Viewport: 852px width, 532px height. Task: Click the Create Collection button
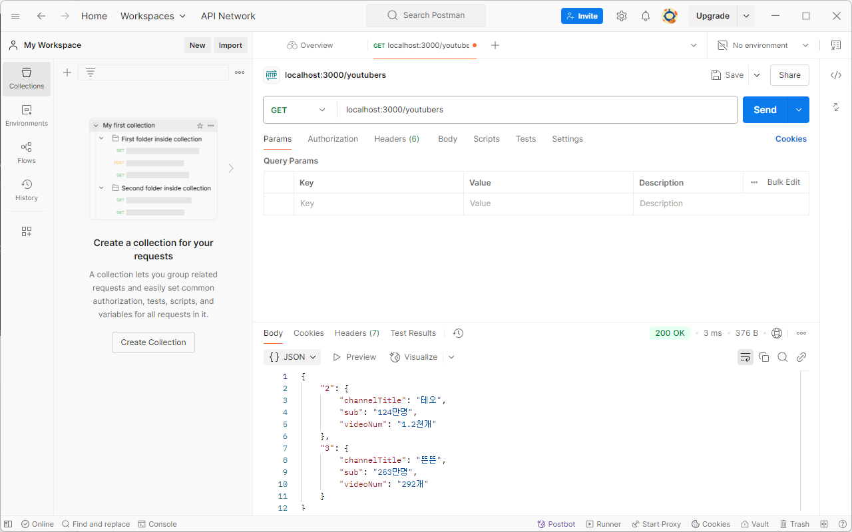pyautogui.click(x=153, y=342)
